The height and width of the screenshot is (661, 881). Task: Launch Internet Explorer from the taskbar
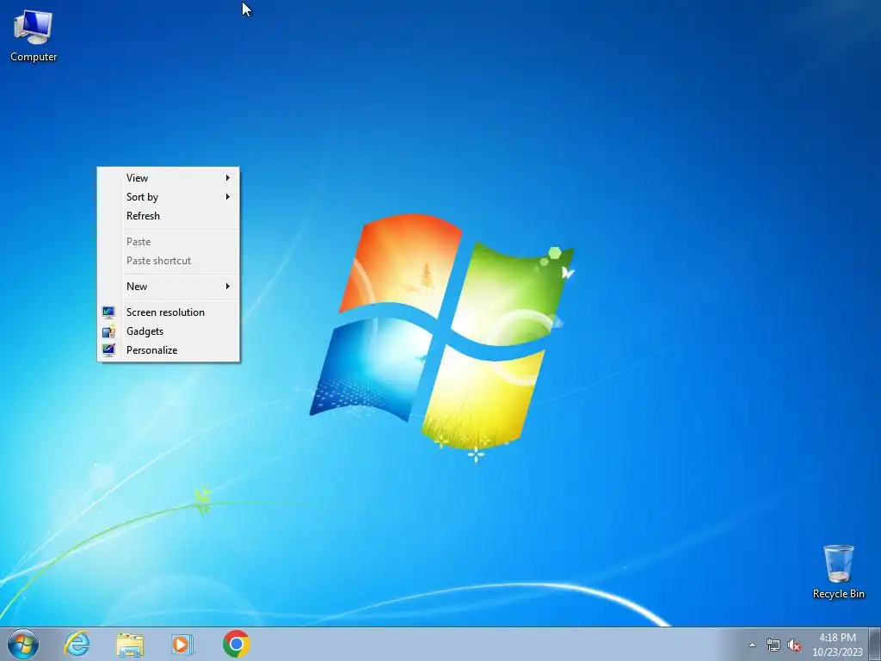[77, 644]
